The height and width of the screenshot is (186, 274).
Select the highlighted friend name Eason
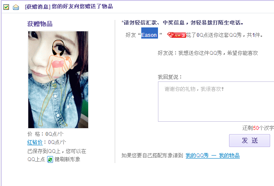(x=149, y=35)
